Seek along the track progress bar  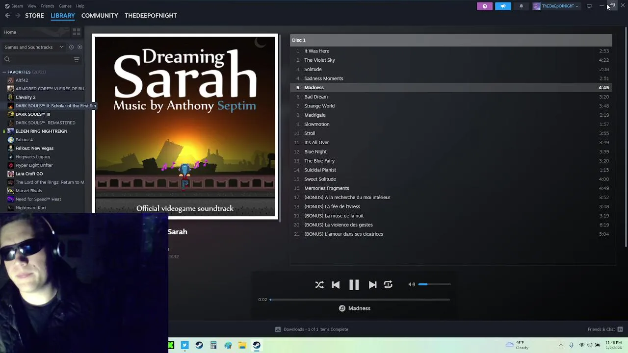[360, 300]
